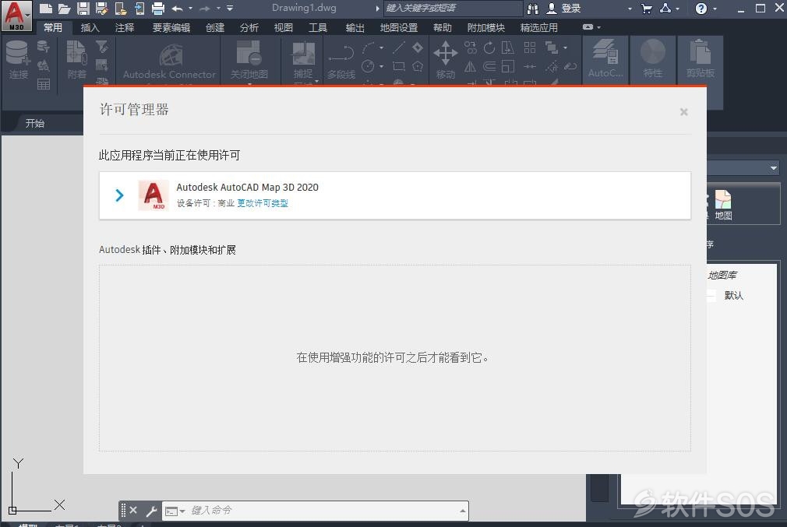Select the circle drawing tool

point(368,66)
